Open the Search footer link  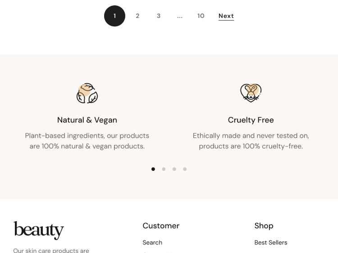point(152,243)
